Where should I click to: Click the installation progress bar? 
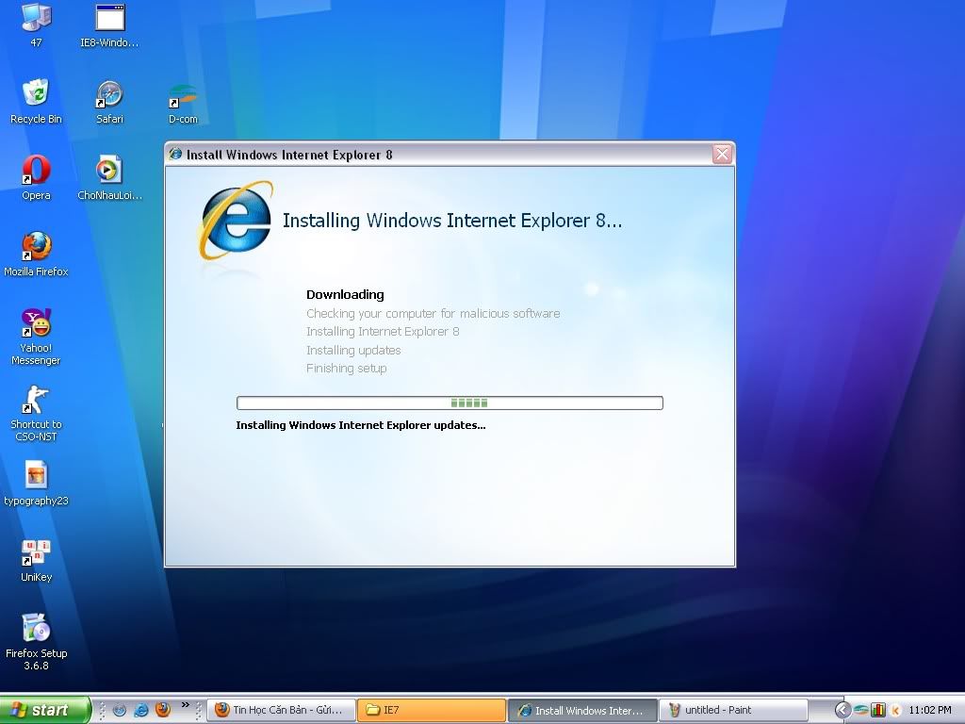(450, 403)
